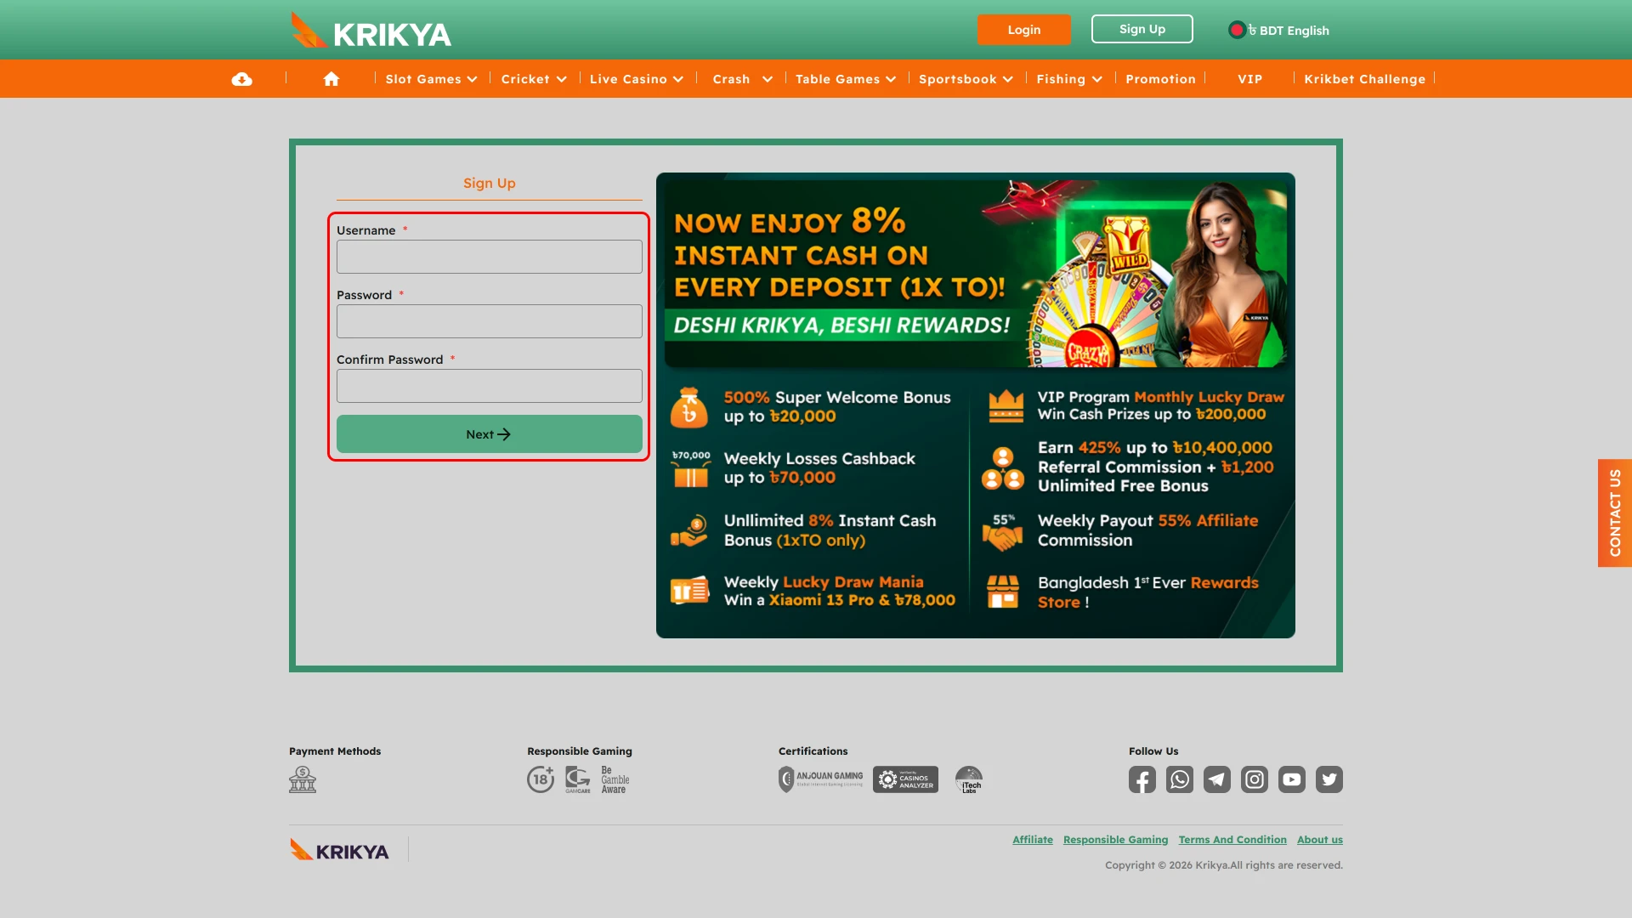1632x918 pixels.
Task: Focus the Confirm Password input field
Action: pyautogui.click(x=490, y=386)
